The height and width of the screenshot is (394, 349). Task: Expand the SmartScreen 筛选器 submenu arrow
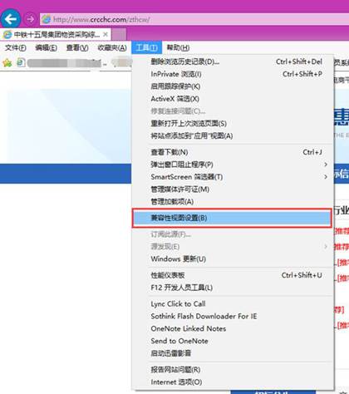click(326, 176)
